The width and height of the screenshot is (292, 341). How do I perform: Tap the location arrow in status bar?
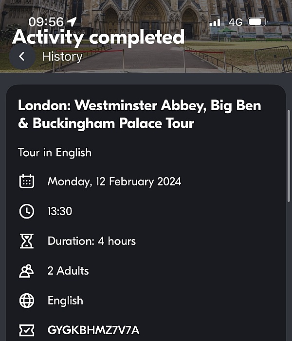pos(72,22)
